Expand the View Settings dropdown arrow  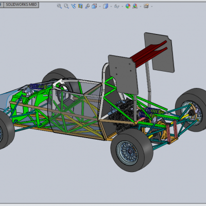coord(152,7)
